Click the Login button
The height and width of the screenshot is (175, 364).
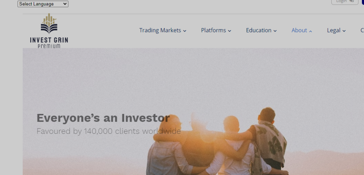[x=341, y=1]
